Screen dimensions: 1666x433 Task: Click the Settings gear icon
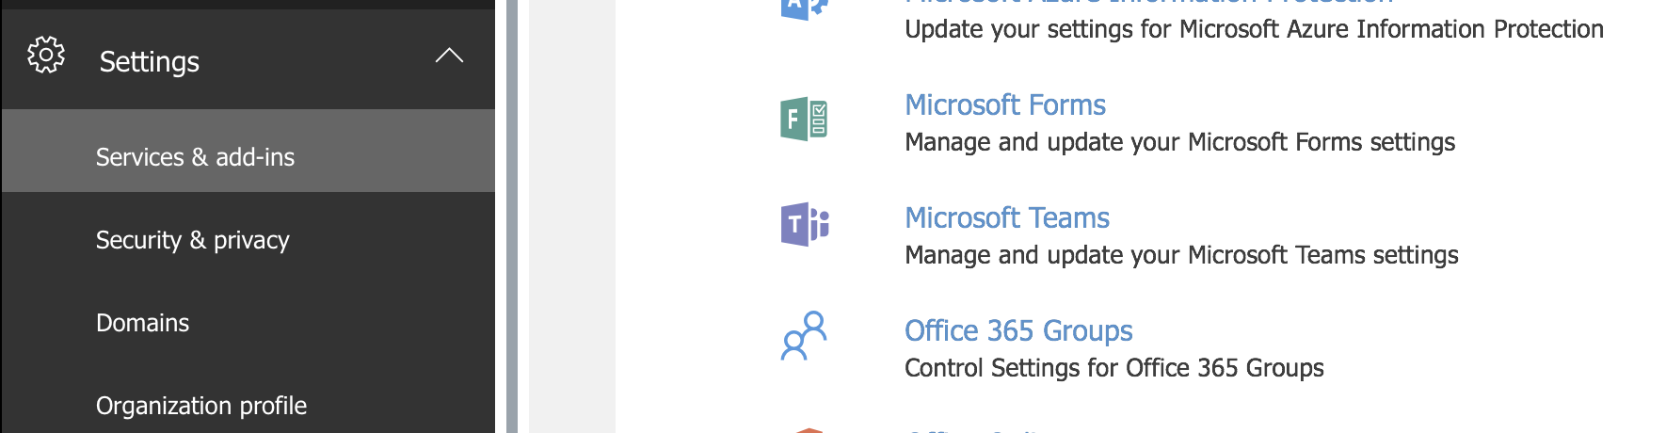[46, 56]
